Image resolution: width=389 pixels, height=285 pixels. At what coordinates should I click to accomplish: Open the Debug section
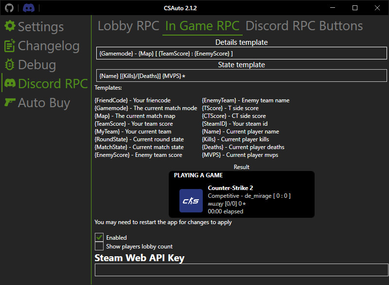tap(37, 65)
